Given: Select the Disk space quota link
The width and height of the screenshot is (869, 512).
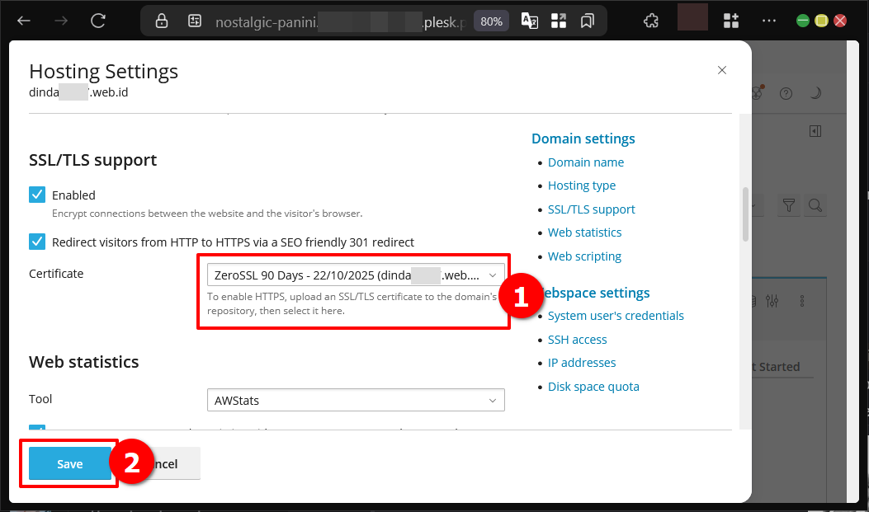Looking at the screenshot, I should click(x=593, y=387).
